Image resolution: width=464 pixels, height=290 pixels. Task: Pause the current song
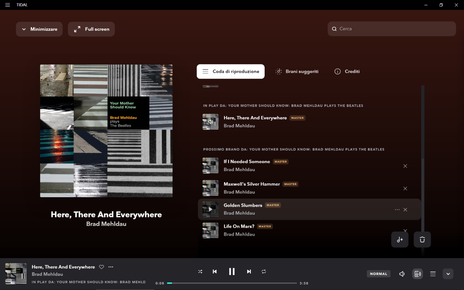[x=232, y=272]
